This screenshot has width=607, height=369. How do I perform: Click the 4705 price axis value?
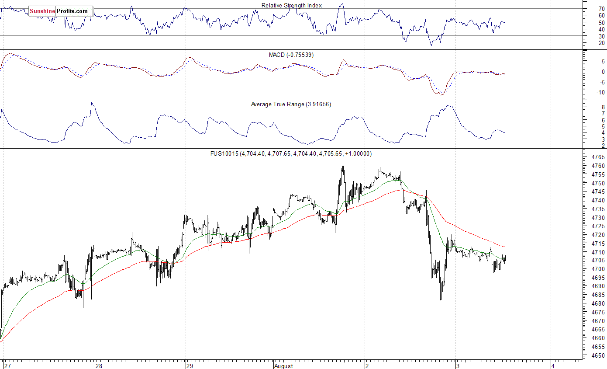click(599, 261)
